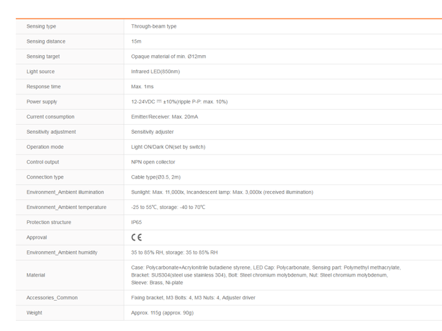The height and width of the screenshot is (331, 442).
Task: Click the 15m sensing distance value
Action: click(136, 41)
